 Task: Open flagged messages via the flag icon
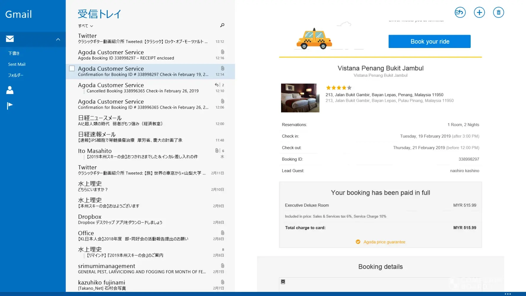point(10,106)
